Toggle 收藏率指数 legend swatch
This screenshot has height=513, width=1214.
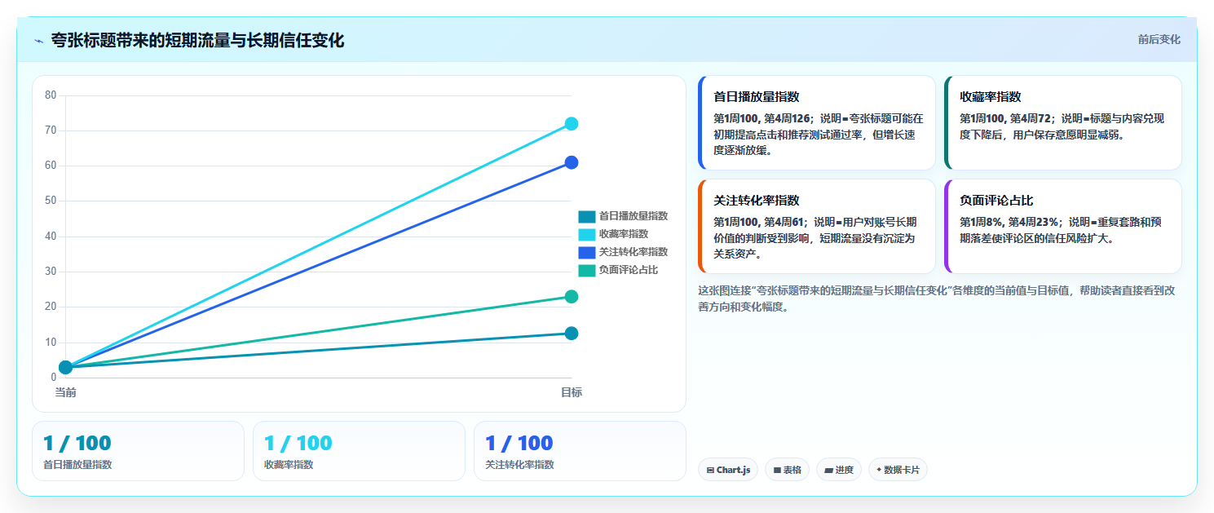pos(587,235)
